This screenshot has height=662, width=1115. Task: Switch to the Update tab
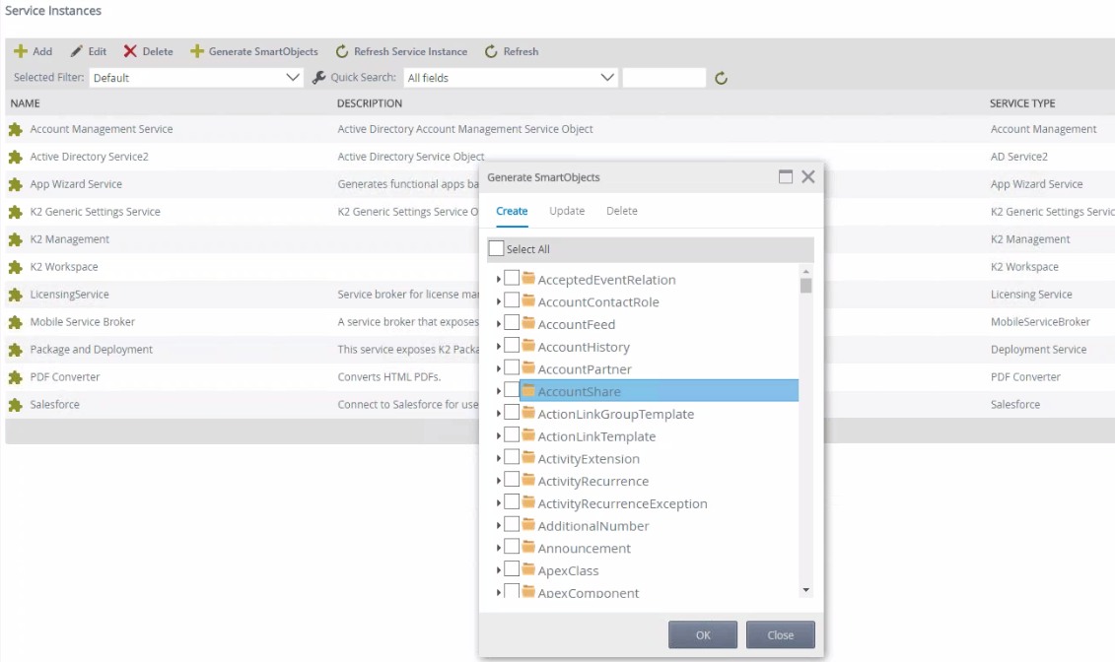pos(567,211)
